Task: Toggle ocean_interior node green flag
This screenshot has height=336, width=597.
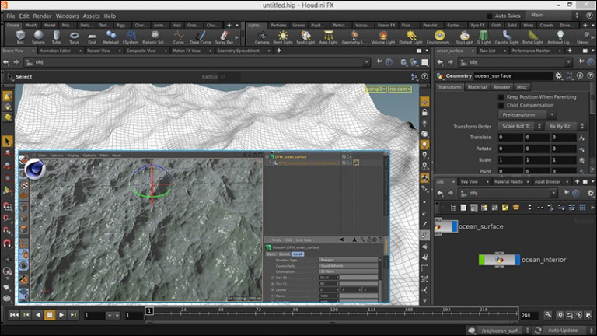Action: [481, 260]
